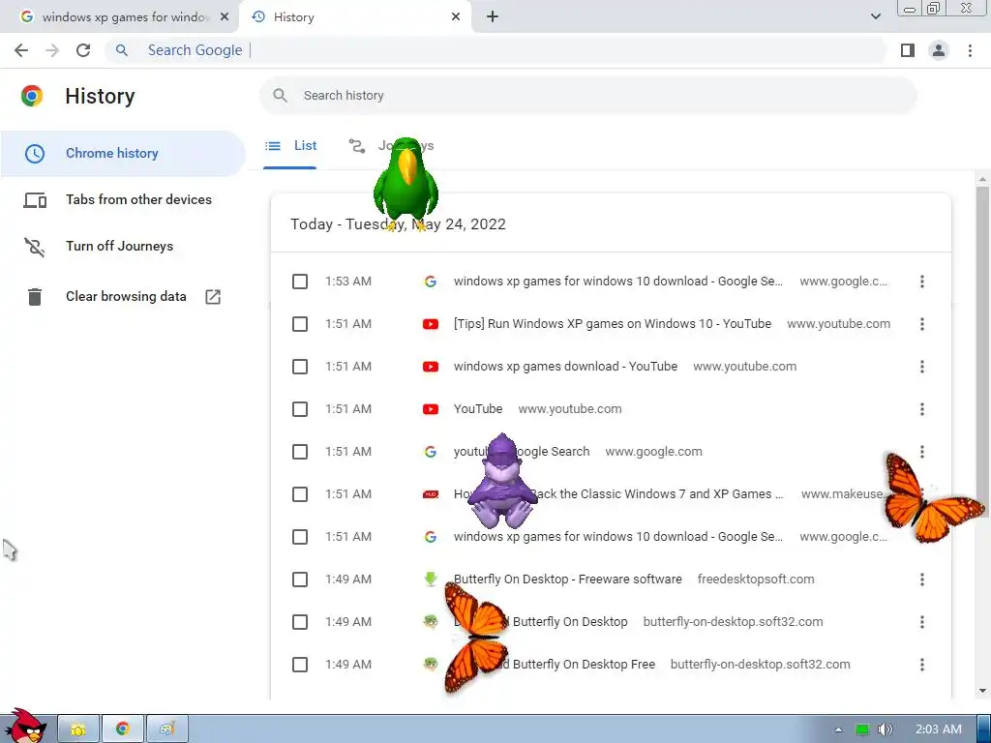The image size is (991, 743).
Task: Open Tabs from other devices
Action: point(123,199)
